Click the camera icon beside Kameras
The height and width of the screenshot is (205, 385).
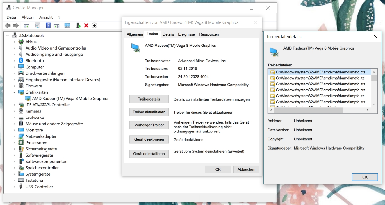tap(21, 111)
